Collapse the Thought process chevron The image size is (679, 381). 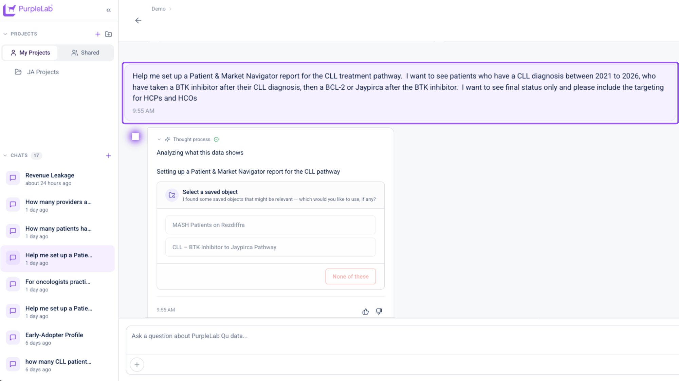pyautogui.click(x=159, y=139)
